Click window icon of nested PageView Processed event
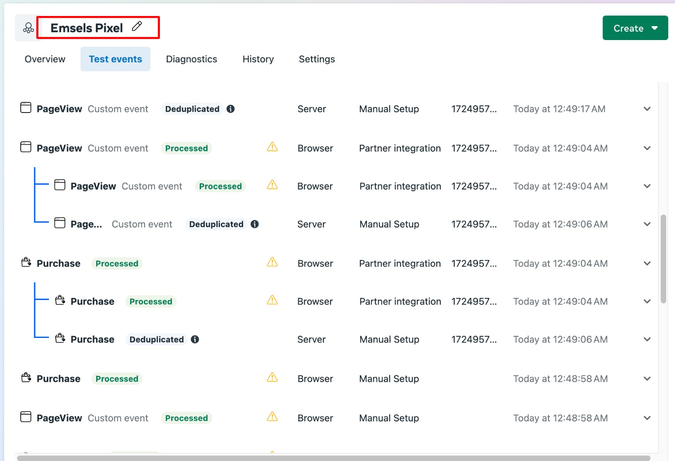 [60, 185]
